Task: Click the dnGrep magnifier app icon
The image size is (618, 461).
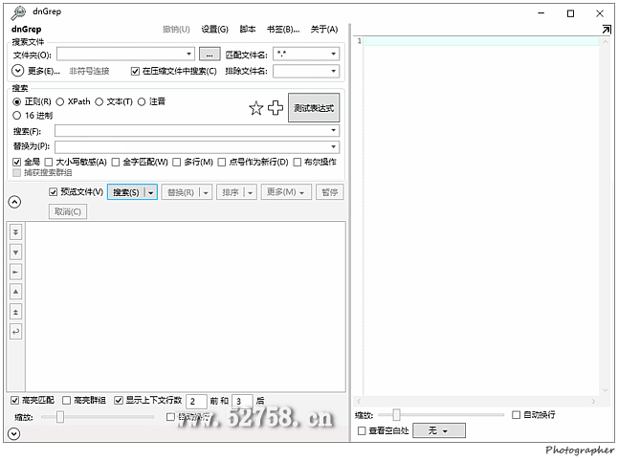Action: [x=18, y=13]
